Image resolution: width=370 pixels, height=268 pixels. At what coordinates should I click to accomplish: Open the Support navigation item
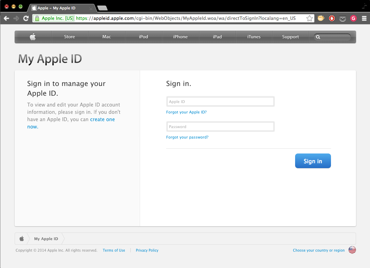pos(291,37)
